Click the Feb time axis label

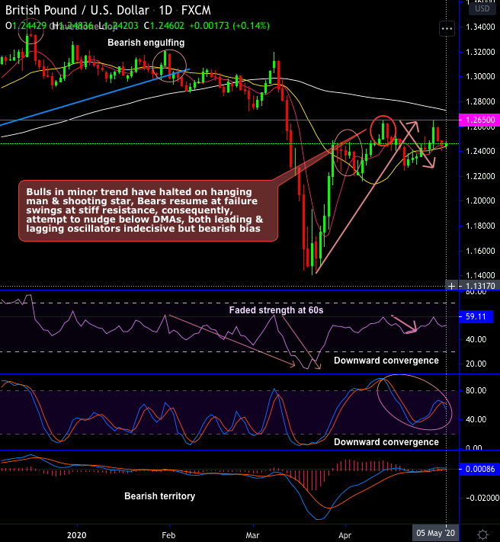(168, 535)
